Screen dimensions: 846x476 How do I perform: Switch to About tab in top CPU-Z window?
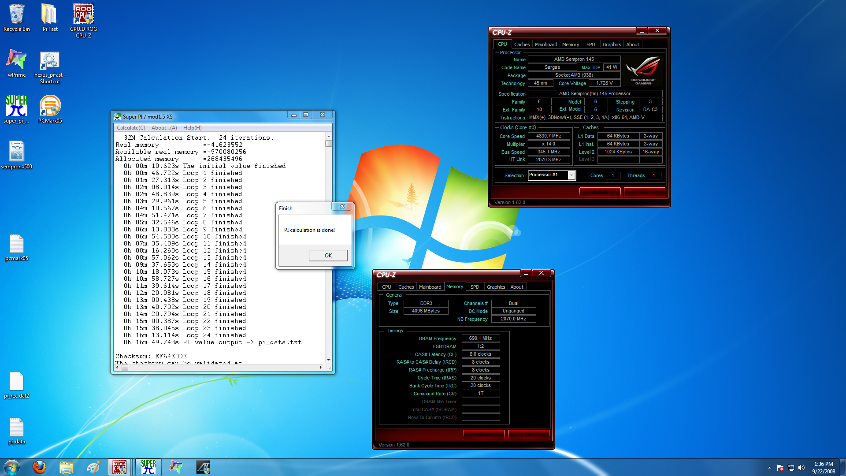pyautogui.click(x=633, y=45)
